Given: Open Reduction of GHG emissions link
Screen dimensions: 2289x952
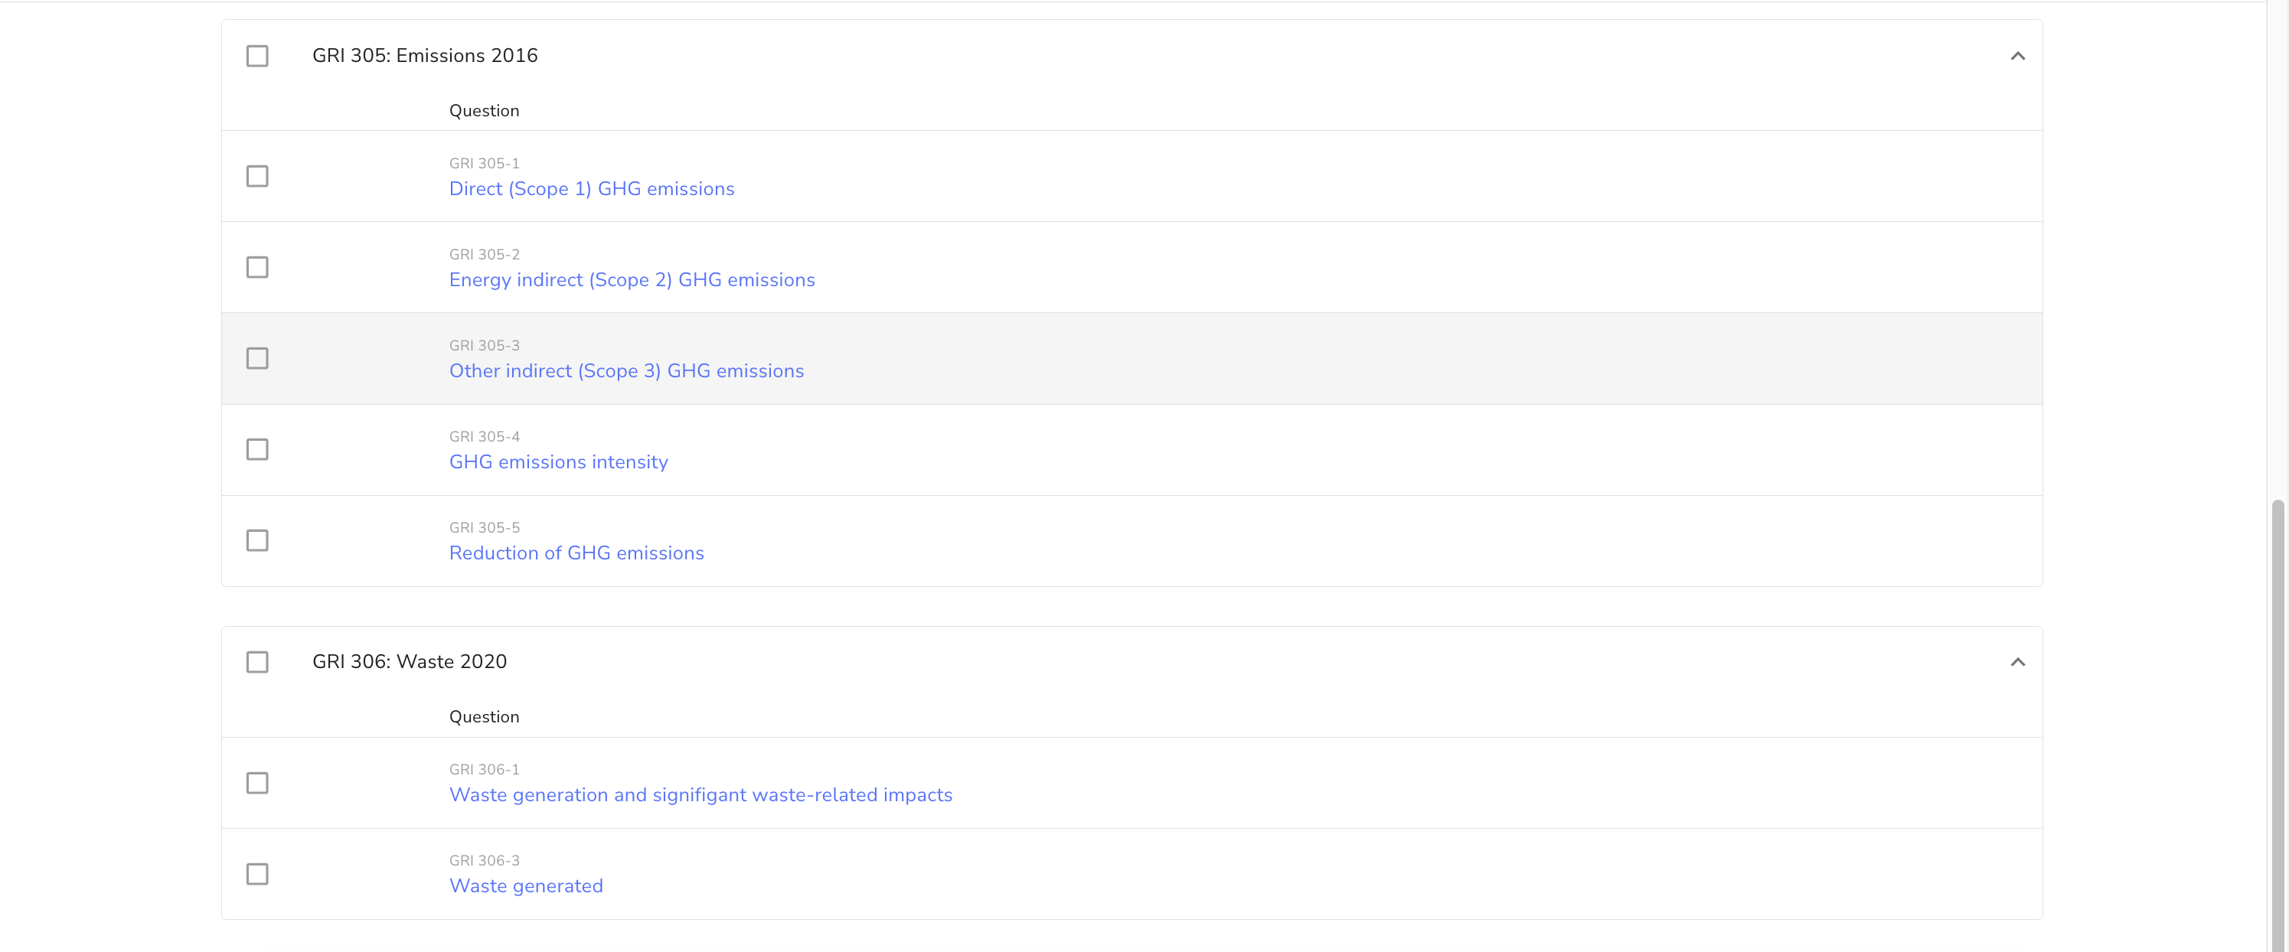Looking at the screenshot, I should click(576, 553).
